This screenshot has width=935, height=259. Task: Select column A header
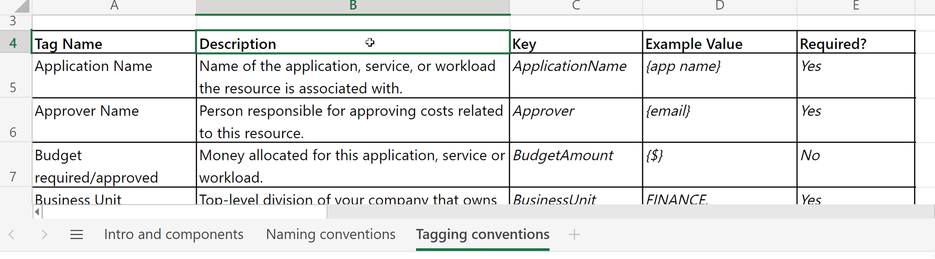114,6
